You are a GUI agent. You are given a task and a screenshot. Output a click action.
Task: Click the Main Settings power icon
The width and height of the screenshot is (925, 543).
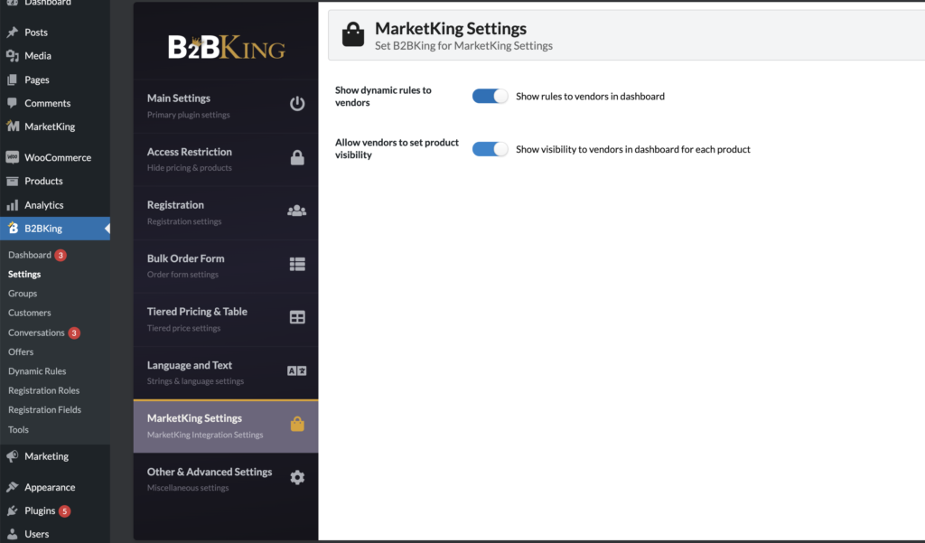297,103
